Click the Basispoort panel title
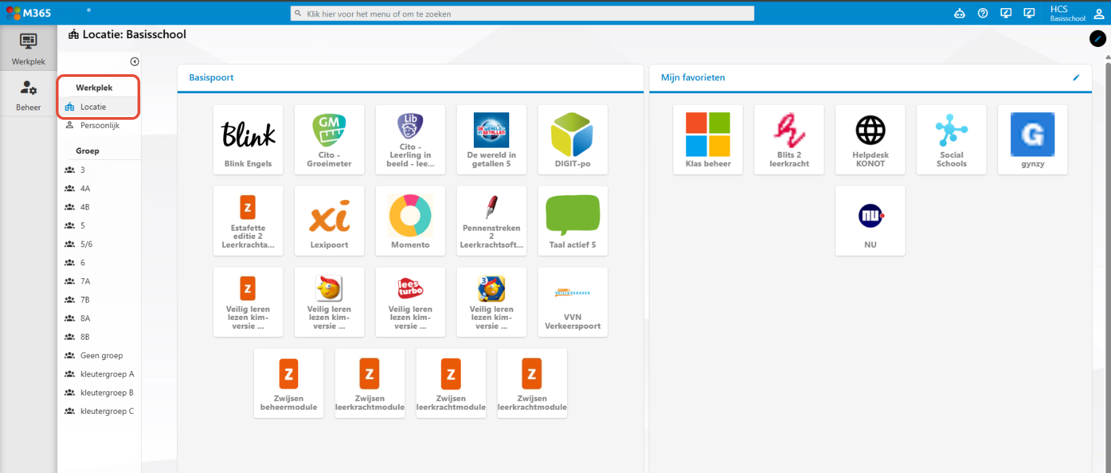 point(211,78)
